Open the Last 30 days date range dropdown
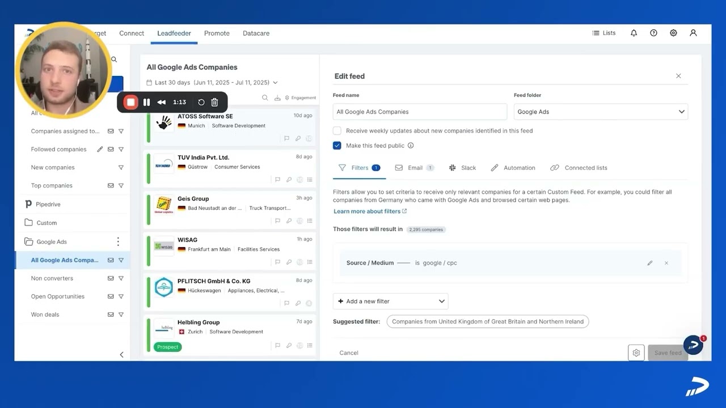 tap(212, 83)
